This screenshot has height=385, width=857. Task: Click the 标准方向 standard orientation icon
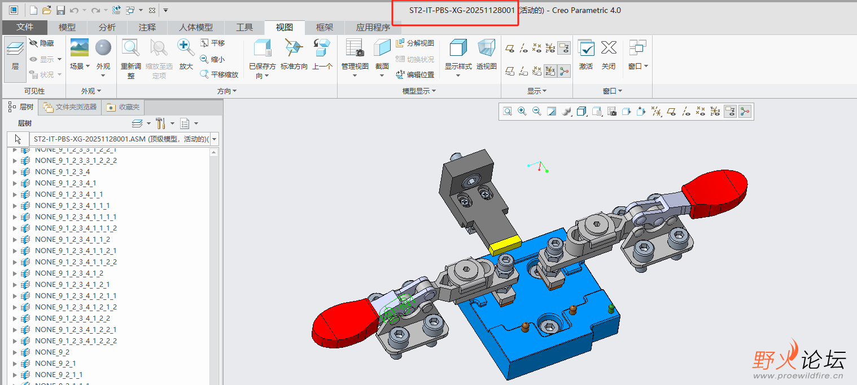point(294,48)
